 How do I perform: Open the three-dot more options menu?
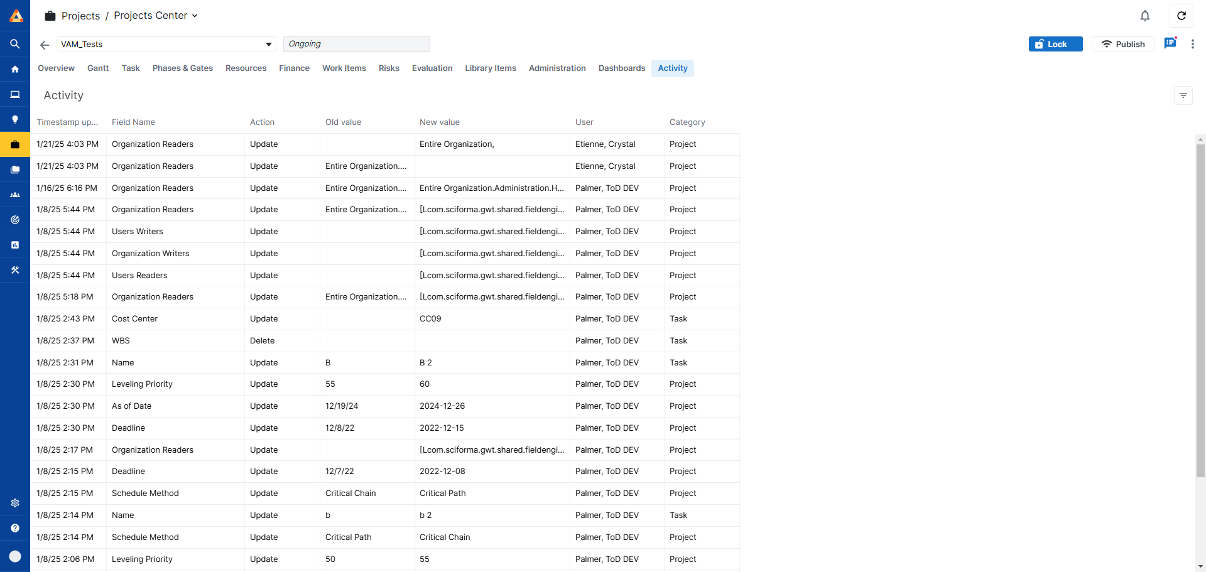(1193, 44)
